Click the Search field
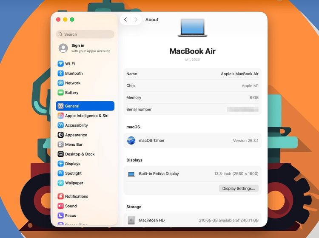 (85, 34)
